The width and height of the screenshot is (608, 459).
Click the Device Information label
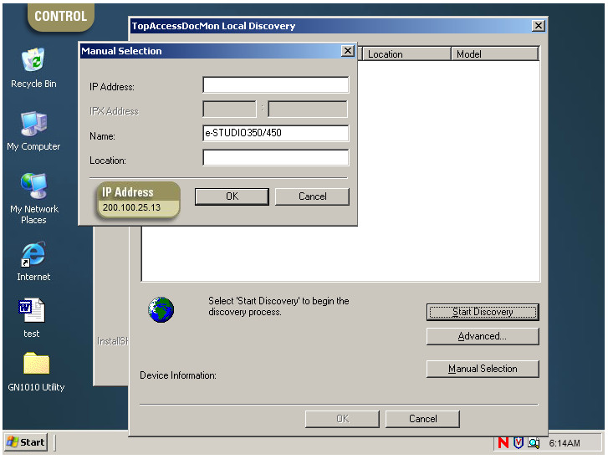[x=178, y=375]
